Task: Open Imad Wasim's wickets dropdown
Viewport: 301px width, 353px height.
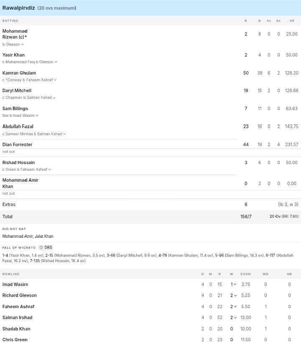Action: pos(235,284)
